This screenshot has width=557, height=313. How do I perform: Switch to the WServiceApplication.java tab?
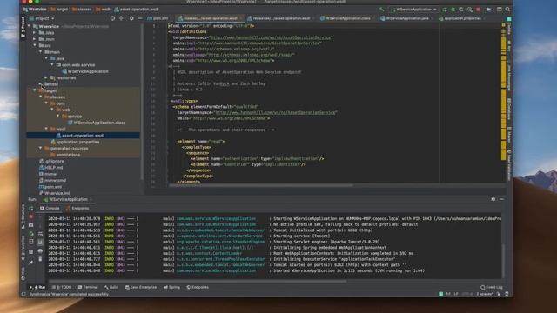(406, 18)
